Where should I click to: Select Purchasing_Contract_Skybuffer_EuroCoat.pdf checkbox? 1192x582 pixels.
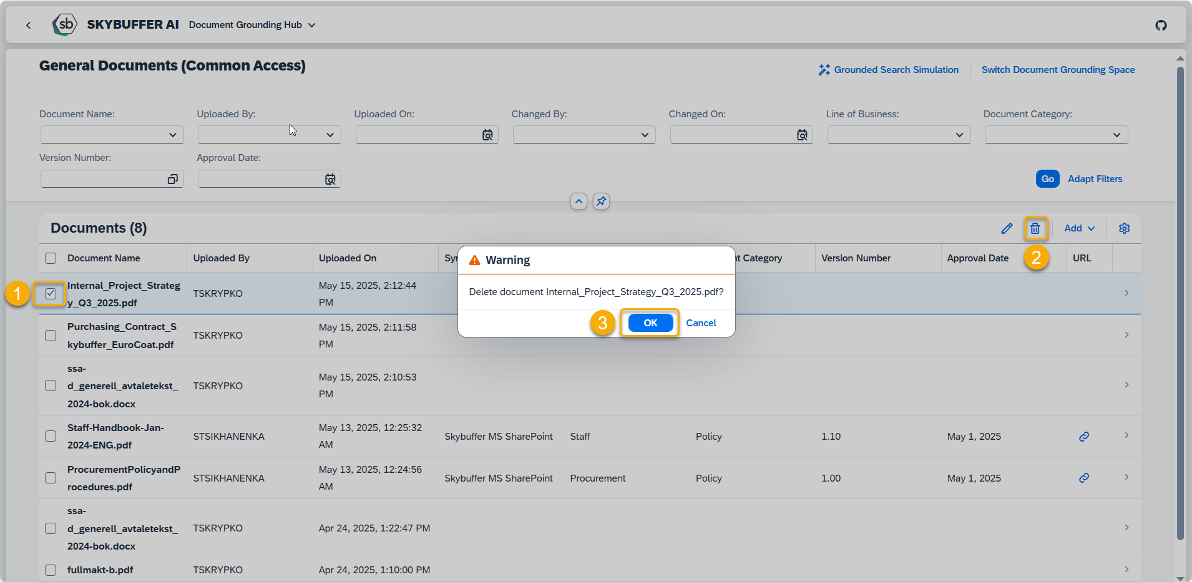pos(51,336)
